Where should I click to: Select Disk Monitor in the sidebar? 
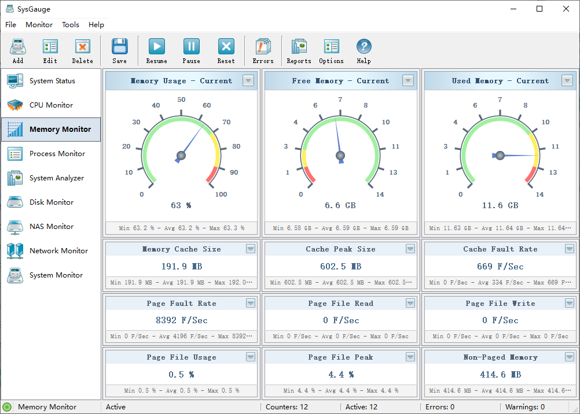pyautogui.click(x=52, y=202)
